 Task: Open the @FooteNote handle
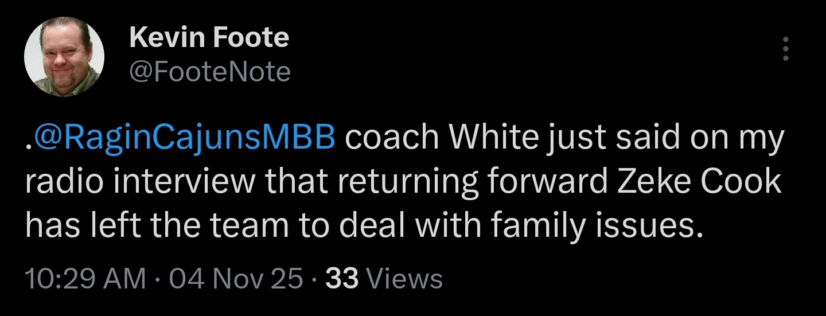click(210, 72)
